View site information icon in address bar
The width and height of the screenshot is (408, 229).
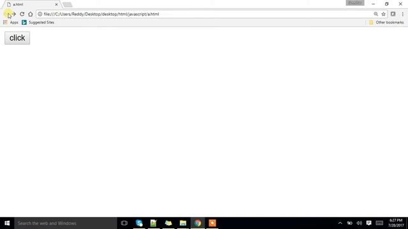40,14
